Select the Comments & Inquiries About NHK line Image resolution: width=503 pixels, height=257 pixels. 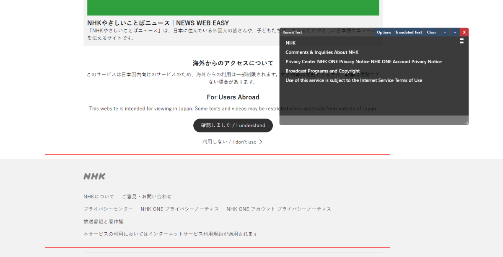tap(322, 52)
